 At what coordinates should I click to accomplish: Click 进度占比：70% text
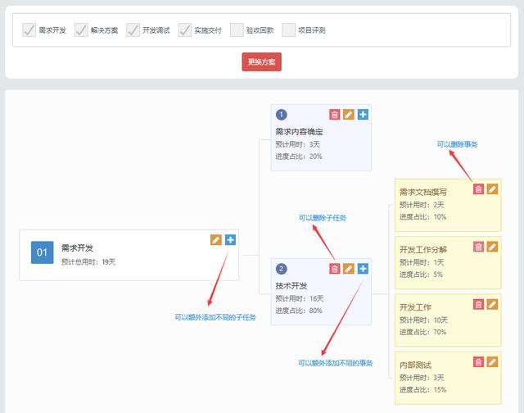(x=422, y=332)
